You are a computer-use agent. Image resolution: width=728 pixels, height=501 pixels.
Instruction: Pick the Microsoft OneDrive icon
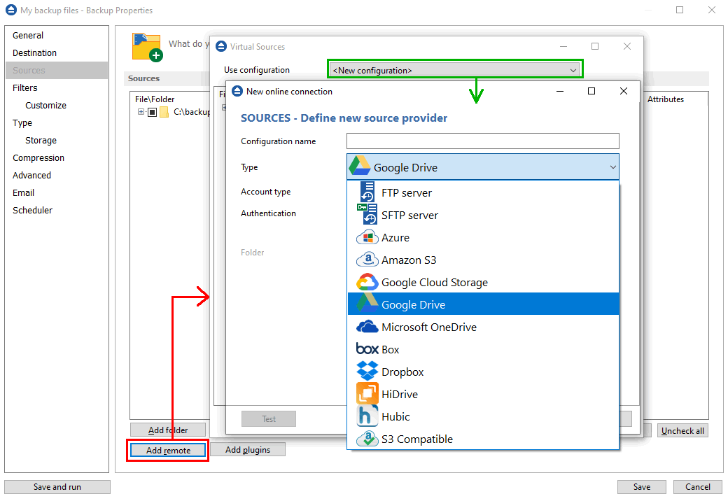[367, 327]
